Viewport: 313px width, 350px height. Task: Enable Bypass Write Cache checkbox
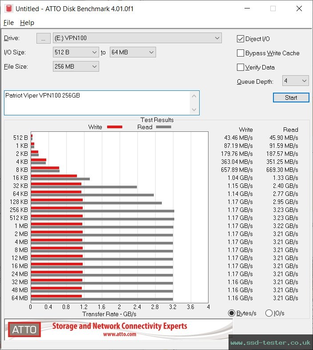click(241, 53)
